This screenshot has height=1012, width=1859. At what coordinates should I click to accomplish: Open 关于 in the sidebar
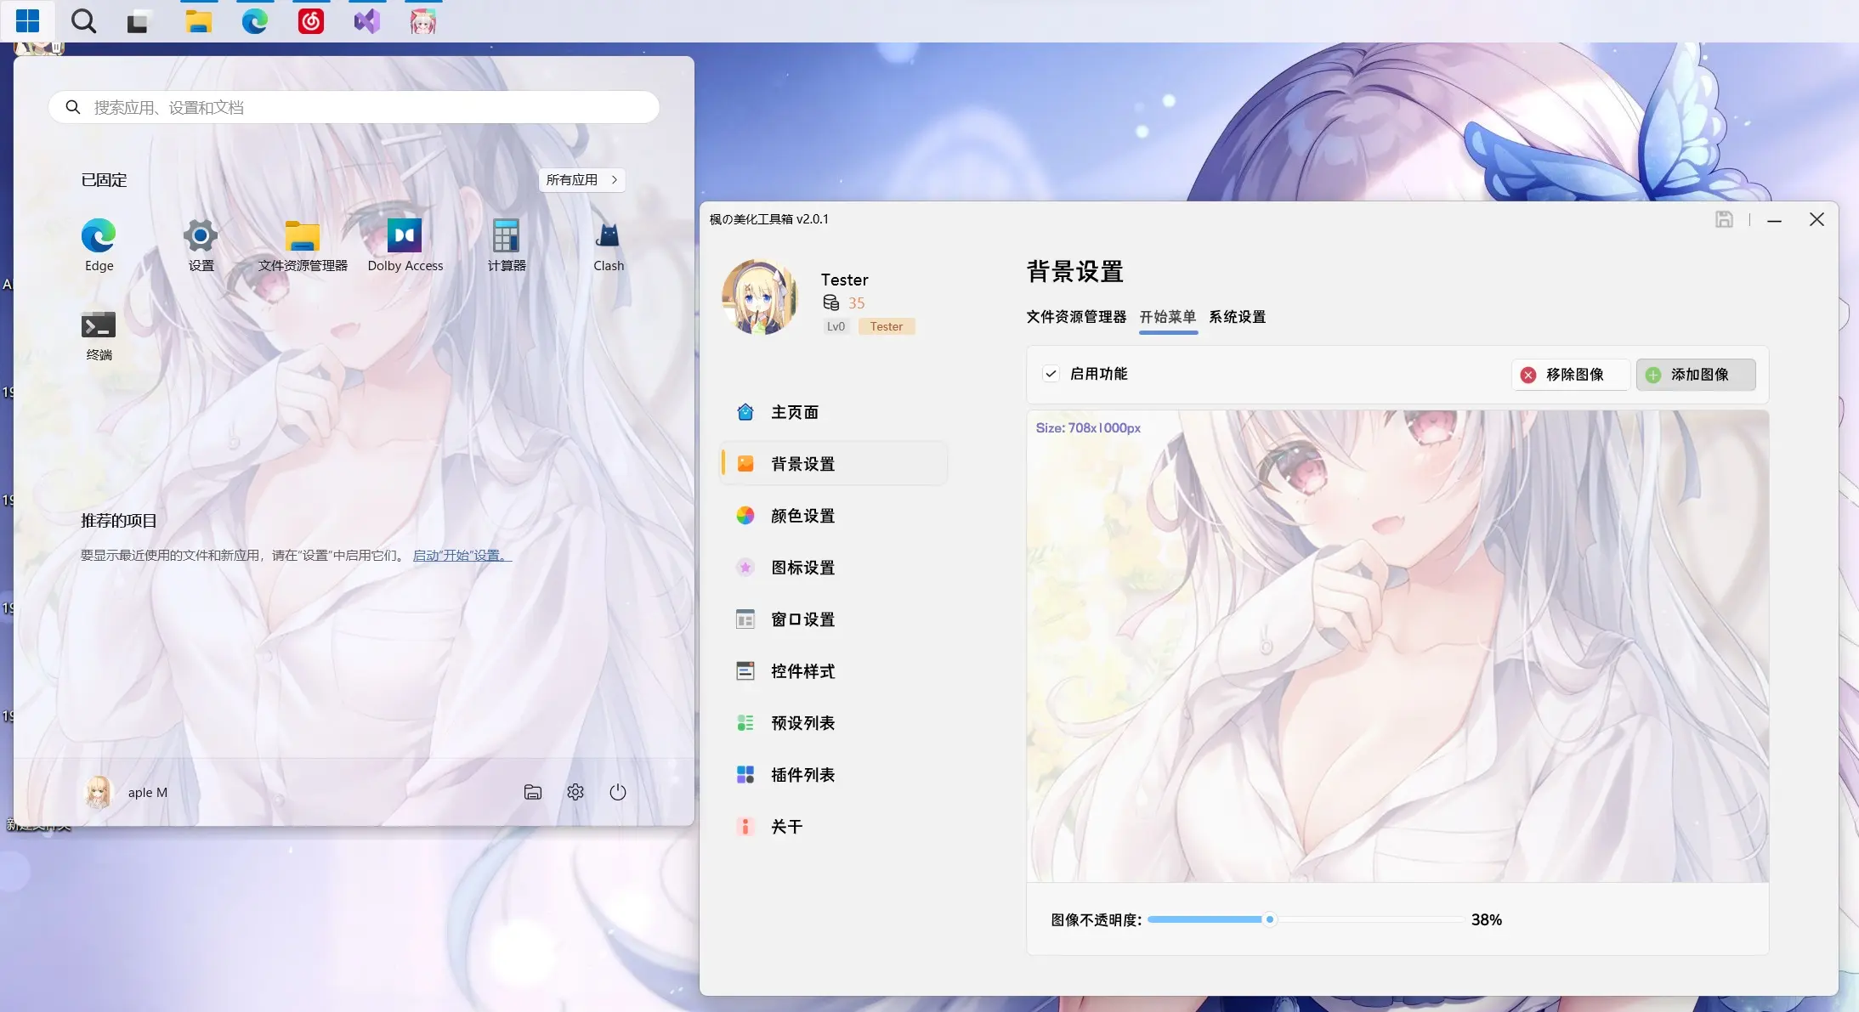[833, 827]
